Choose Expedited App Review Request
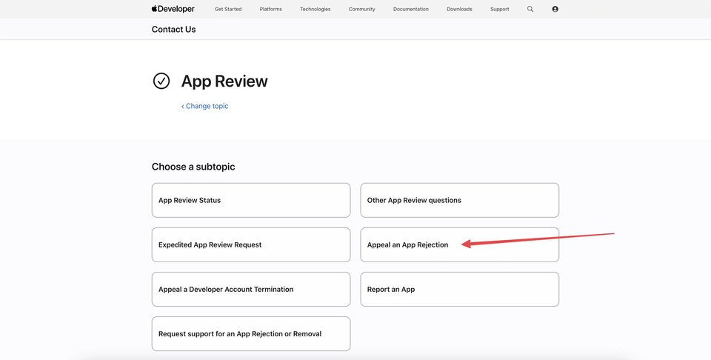711x360 pixels. point(251,245)
